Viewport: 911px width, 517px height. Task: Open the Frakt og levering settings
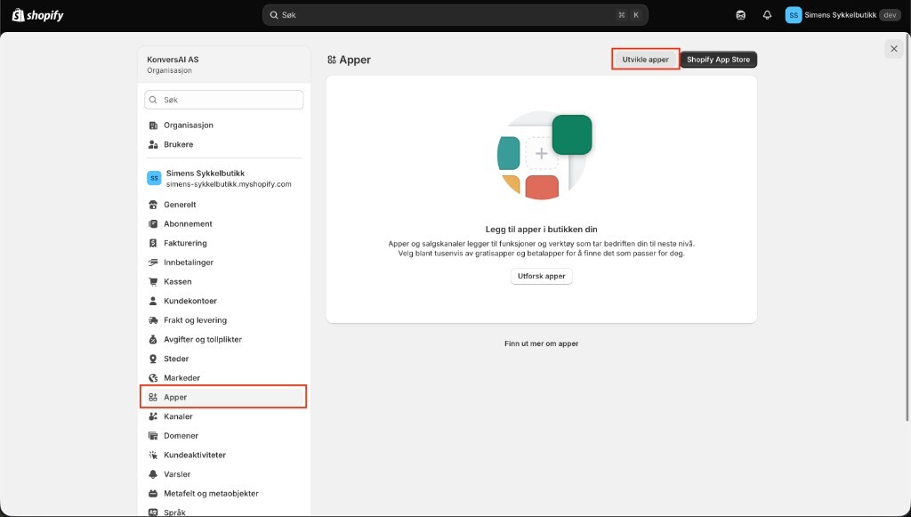(x=223, y=320)
